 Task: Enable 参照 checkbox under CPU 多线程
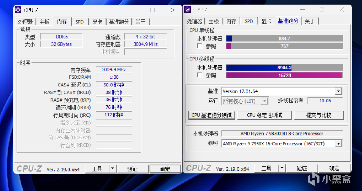(200, 75)
